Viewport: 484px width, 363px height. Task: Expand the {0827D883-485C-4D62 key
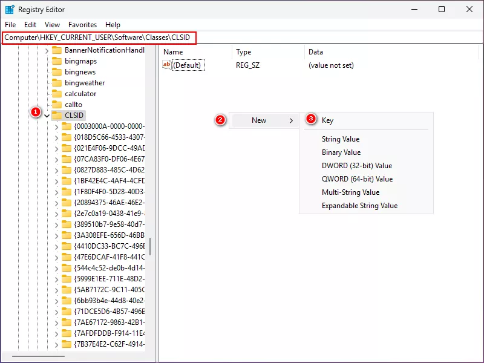tap(56, 171)
